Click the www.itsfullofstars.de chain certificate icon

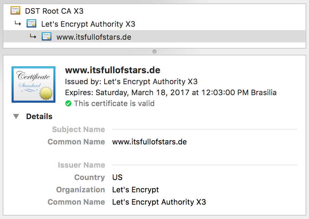pyautogui.click(x=46, y=37)
